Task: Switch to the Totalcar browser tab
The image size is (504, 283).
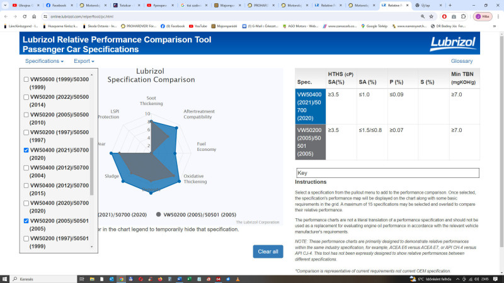Action: click(x=126, y=5)
